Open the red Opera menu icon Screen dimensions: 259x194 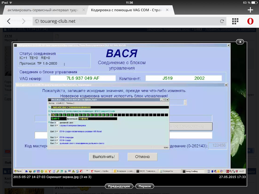pyautogui.click(x=250, y=21)
